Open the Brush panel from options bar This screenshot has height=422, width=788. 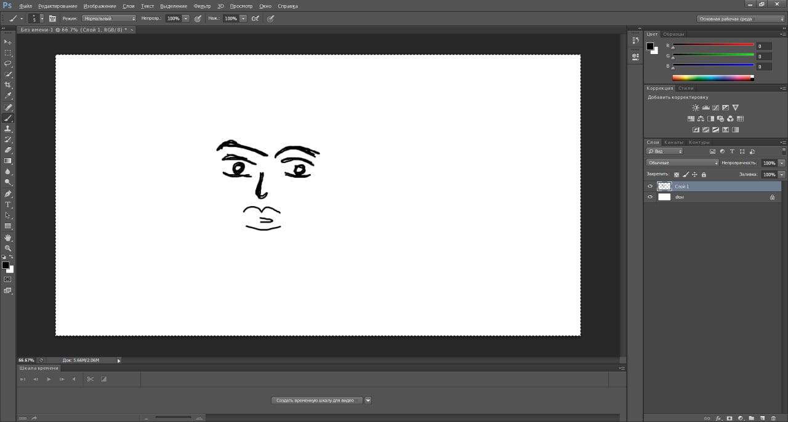point(52,18)
